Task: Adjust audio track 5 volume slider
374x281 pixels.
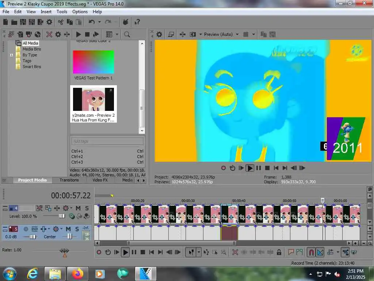Action: point(33,237)
